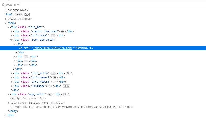Screen dimensions: 206x128
Task: Click the ellipsis badge in chapter_box_head div
Action: [x=62, y=31]
